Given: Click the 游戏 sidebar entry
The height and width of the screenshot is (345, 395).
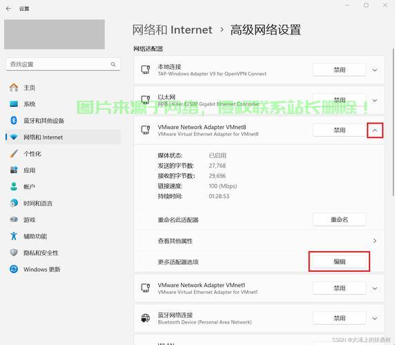Looking at the screenshot, I should [x=63, y=219].
